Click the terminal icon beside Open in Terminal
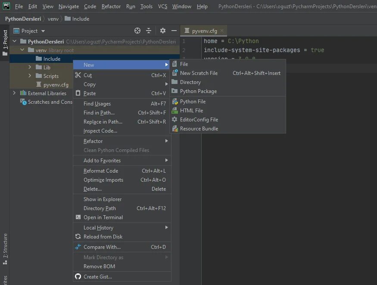 pos(78,217)
